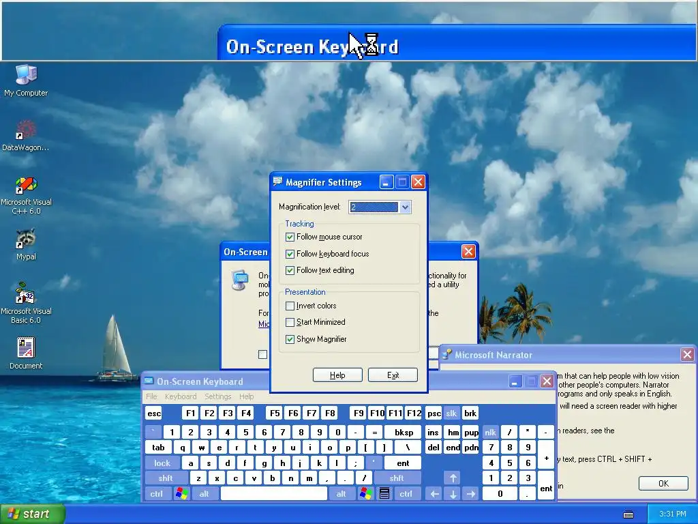Click the left ctrl key
698x524 pixels.
(157, 494)
